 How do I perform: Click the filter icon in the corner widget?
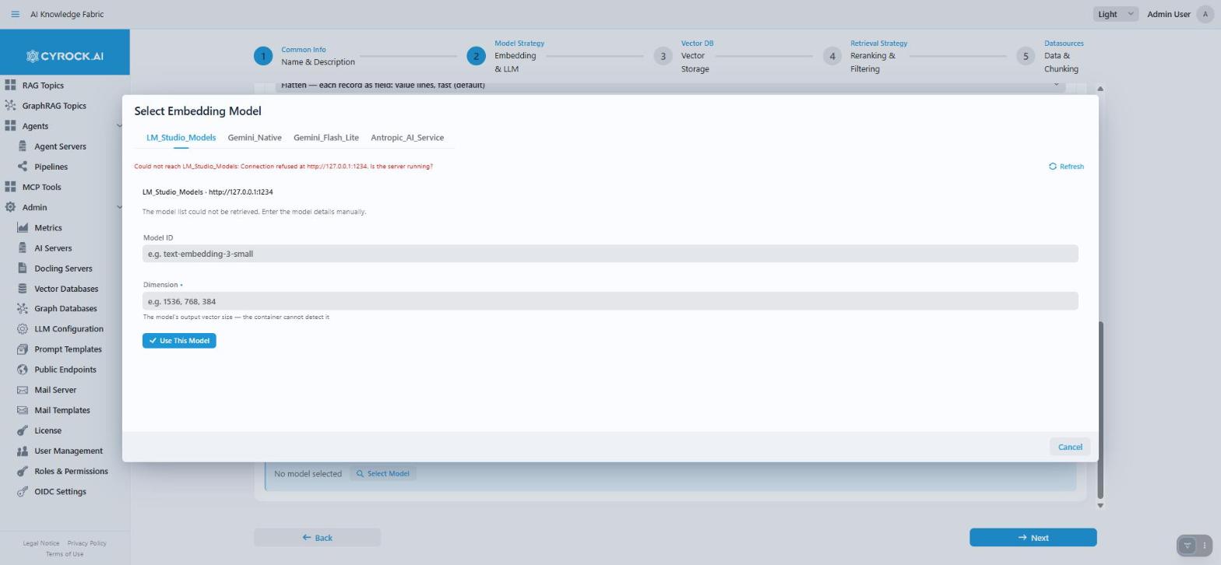point(1187,546)
